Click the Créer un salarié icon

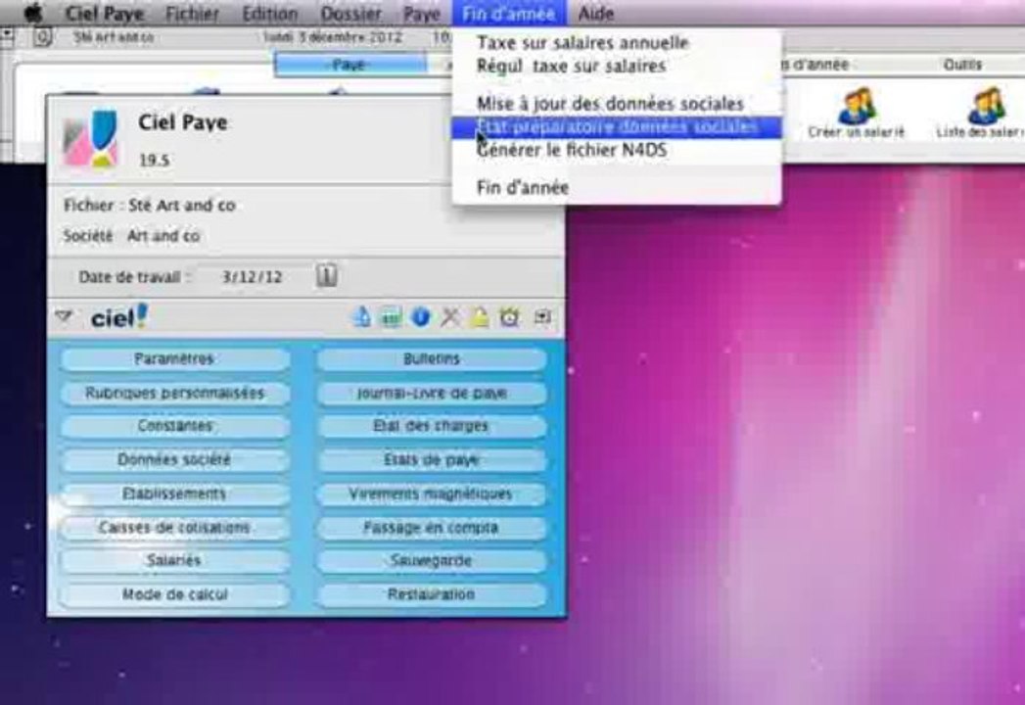(857, 114)
